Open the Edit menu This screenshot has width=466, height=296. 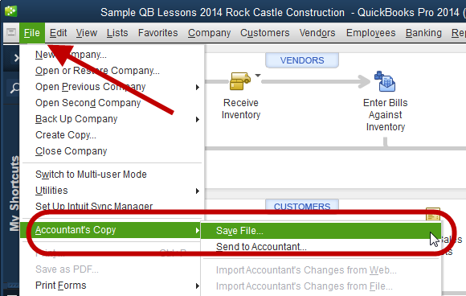[58, 33]
